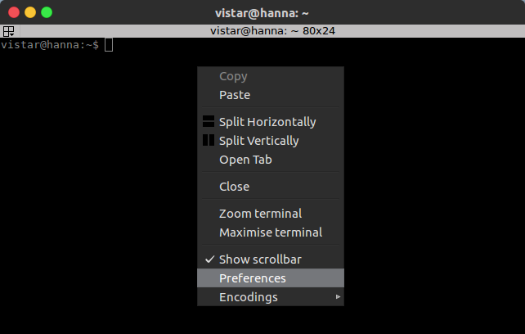Screen dimensions: 525x334
Task: Click the Split Vertically icon
Action: (209, 140)
